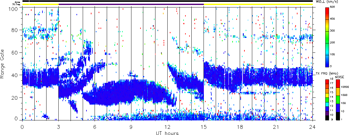Pick the purple swatch in TX FRQ legend
349x135 pixels.
click(x=327, y=113)
